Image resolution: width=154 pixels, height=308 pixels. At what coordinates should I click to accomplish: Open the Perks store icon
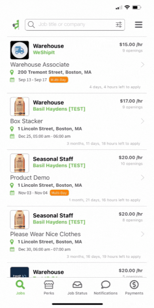click(x=49, y=285)
